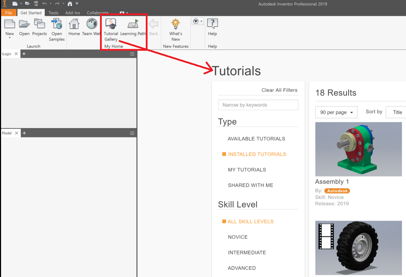Click the ribbon minimize toggle icon

(x=122, y=13)
